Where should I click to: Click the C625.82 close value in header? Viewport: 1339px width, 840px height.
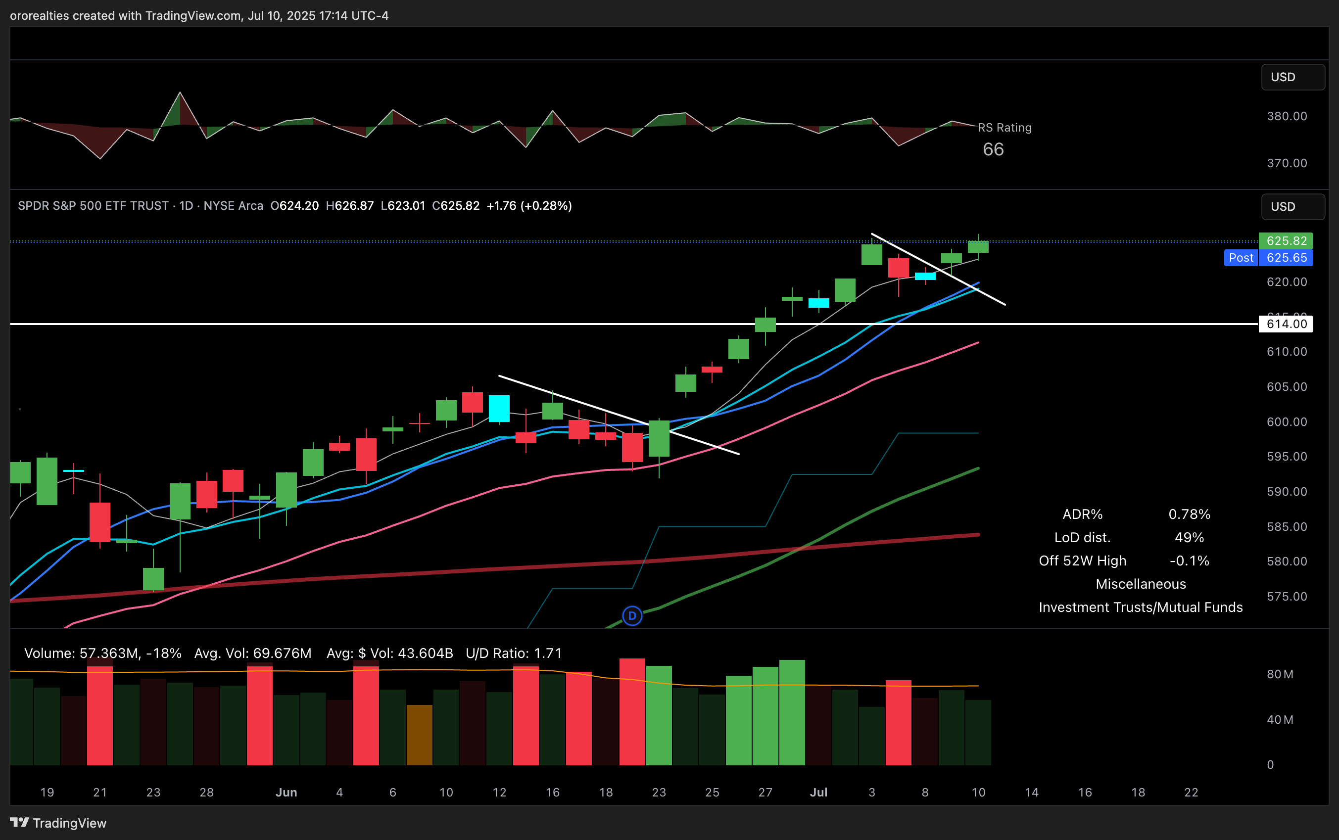pos(456,206)
